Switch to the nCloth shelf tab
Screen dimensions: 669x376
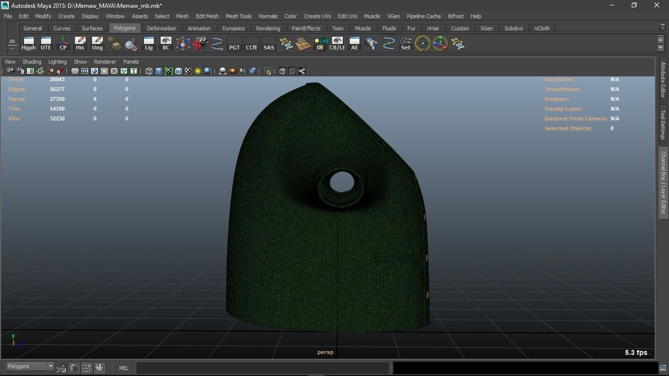coord(542,28)
